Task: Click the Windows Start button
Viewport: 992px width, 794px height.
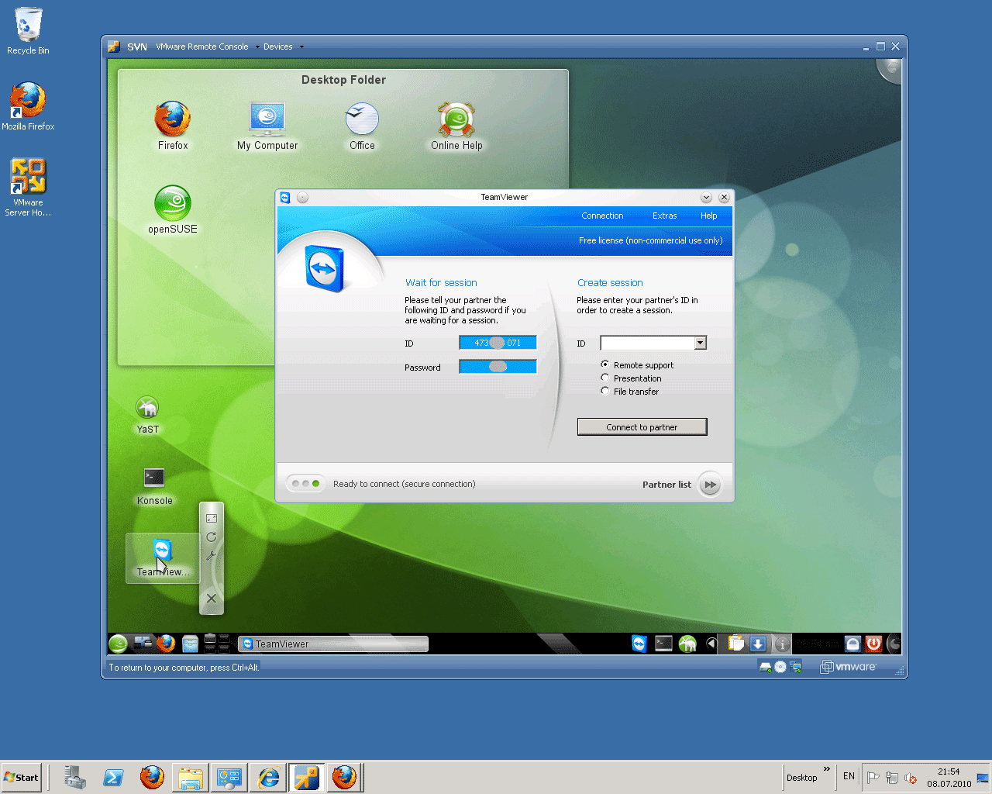Action: 21,777
